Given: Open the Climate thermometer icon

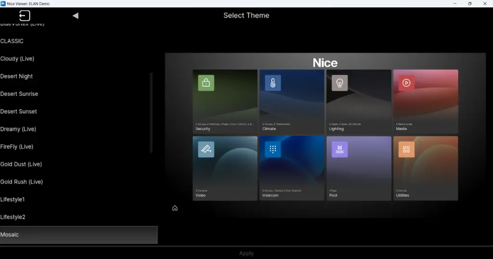Looking at the screenshot, I should [x=272, y=83].
